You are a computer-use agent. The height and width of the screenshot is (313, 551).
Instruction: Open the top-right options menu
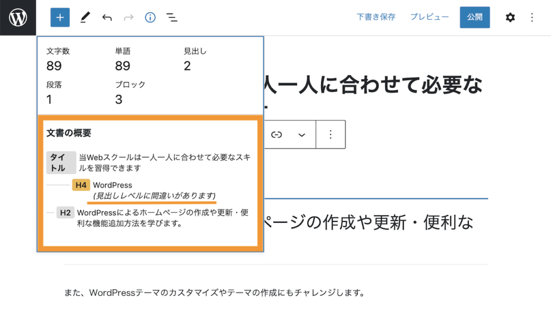pyautogui.click(x=532, y=17)
